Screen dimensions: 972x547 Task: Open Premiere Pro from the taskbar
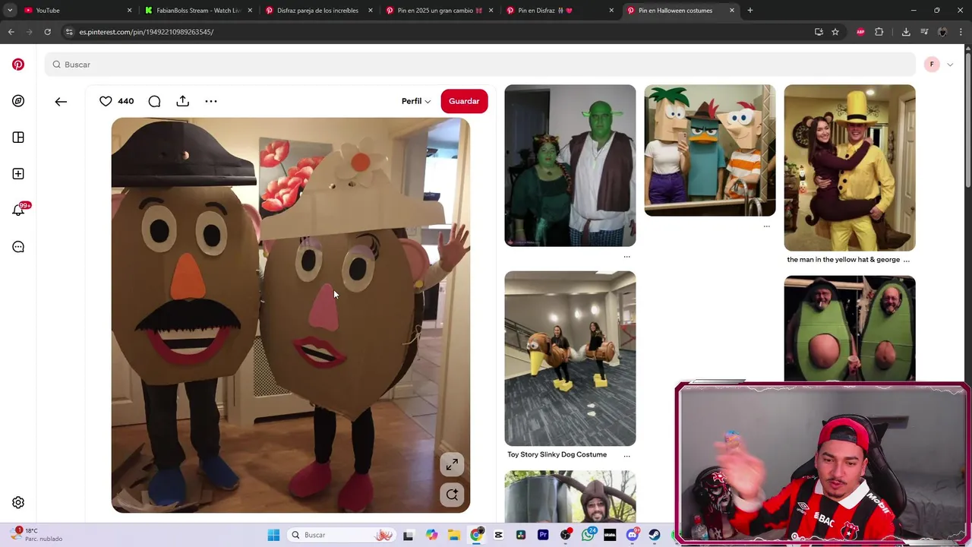click(543, 535)
